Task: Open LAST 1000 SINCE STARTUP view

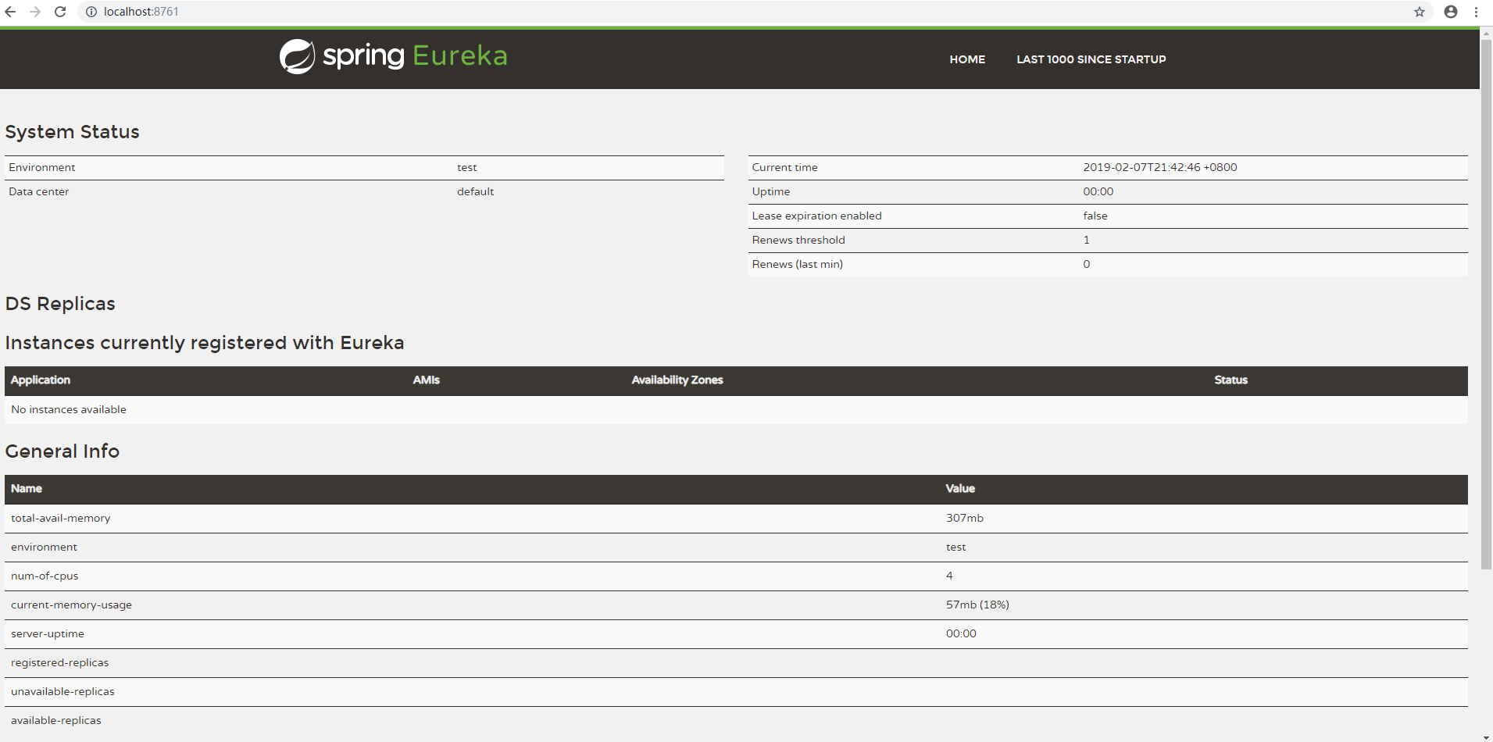Action: [1091, 59]
